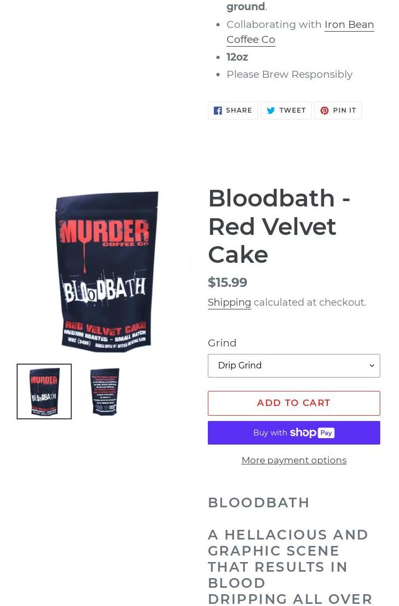Click the Pinterest logo icon

tap(325, 110)
